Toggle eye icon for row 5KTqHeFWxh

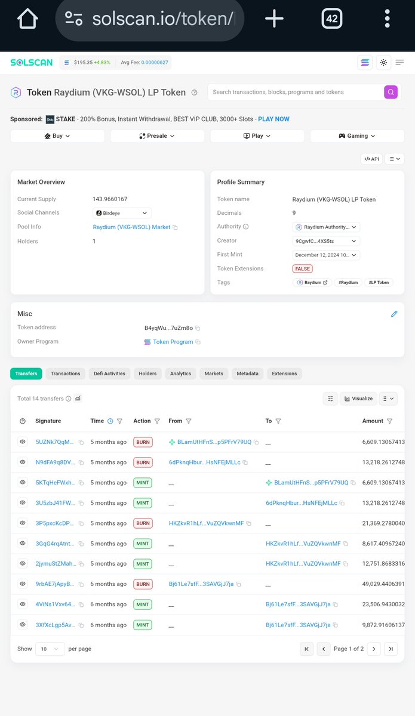click(23, 483)
